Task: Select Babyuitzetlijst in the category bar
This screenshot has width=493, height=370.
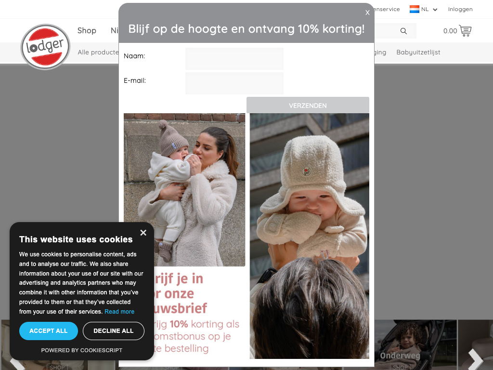Action: pyautogui.click(x=418, y=52)
